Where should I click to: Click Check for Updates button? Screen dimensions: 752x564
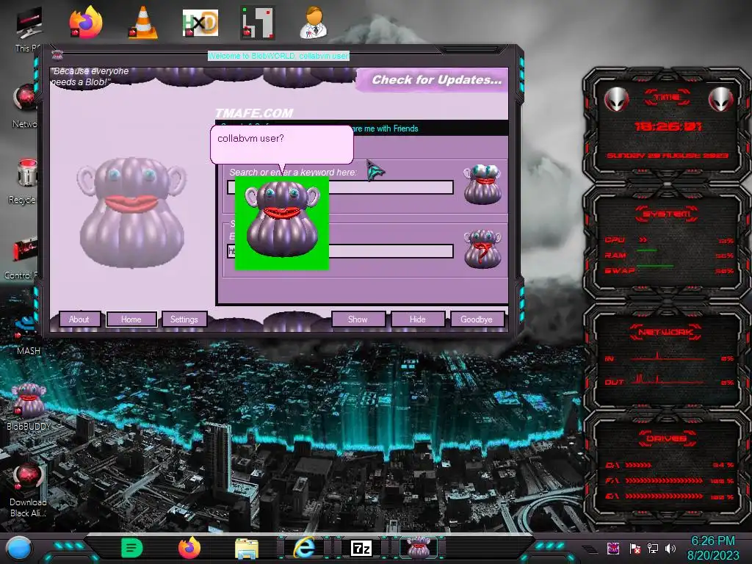click(436, 79)
